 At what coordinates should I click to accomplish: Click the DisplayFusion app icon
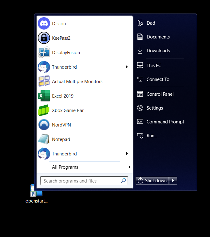[x=44, y=52]
